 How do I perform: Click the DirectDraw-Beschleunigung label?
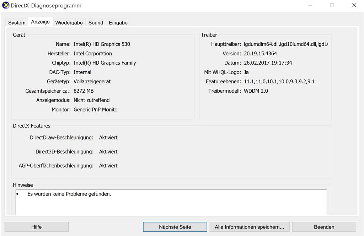61,137
